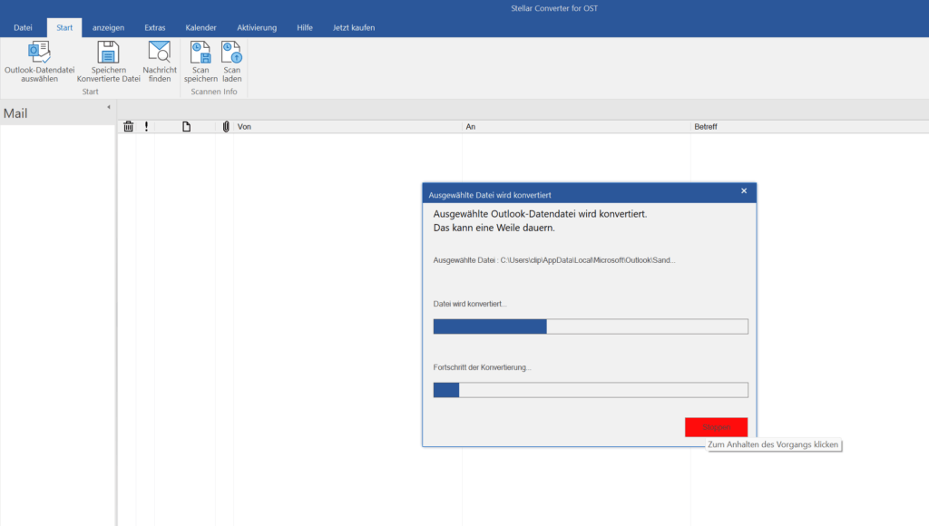Open the Aktivierung tab
The width and height of the screenshot is (929, 526).
(257, 27)
